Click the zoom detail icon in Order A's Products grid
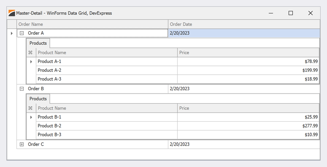This screenshot has height=167, width=327. (30, 53)
